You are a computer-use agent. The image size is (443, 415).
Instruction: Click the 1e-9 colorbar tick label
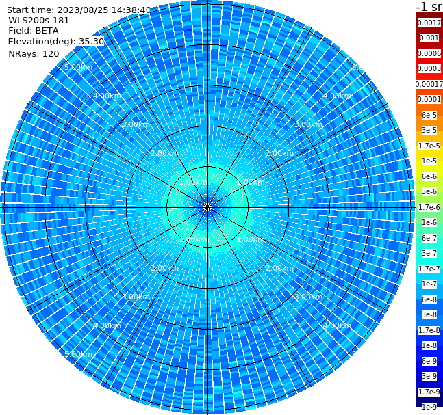(429, 407)
